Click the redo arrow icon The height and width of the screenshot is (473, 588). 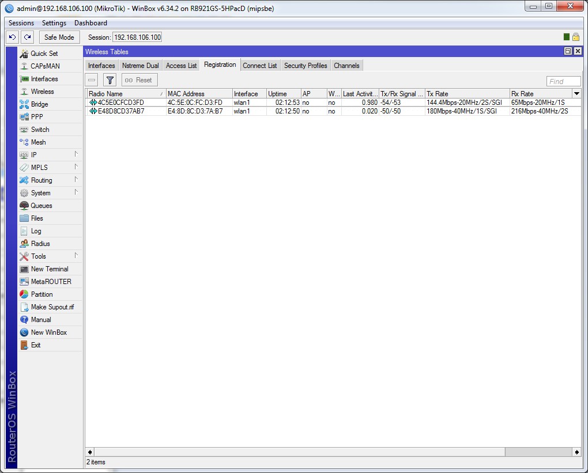[x=27, y=37]
